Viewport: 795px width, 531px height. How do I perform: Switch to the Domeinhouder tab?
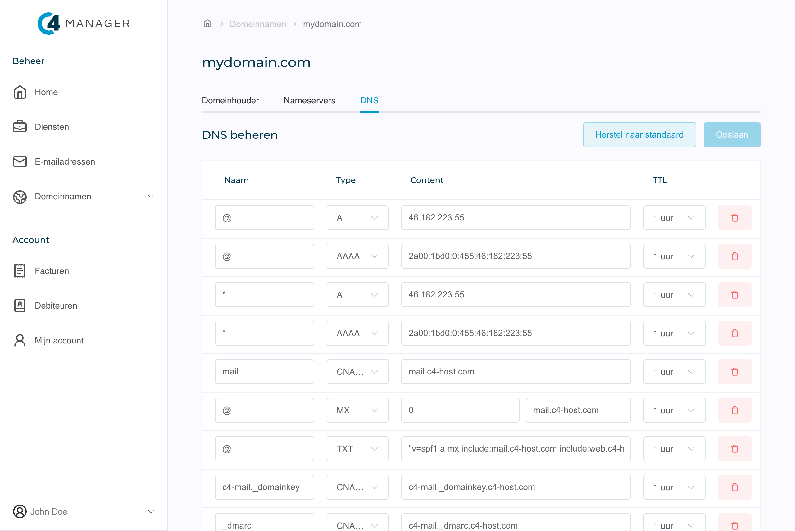[230, 101]
